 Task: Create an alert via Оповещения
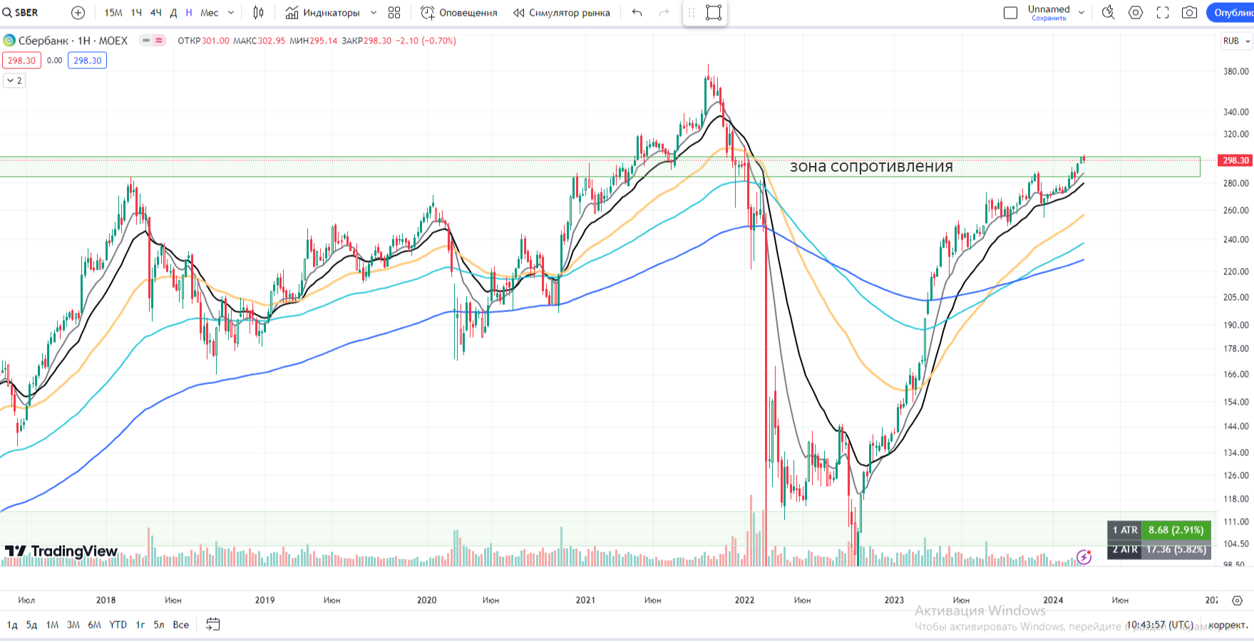pos(459,13)
